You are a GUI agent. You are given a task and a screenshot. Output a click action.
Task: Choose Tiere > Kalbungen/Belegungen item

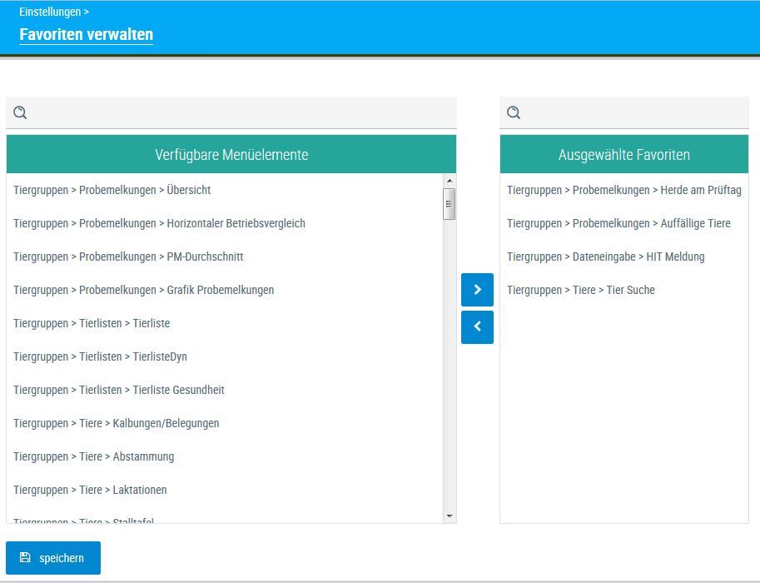[x=117, y=423]
